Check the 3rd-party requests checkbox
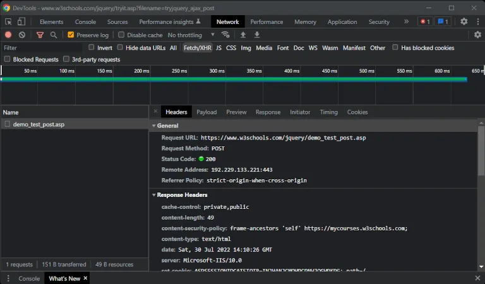 66,59
